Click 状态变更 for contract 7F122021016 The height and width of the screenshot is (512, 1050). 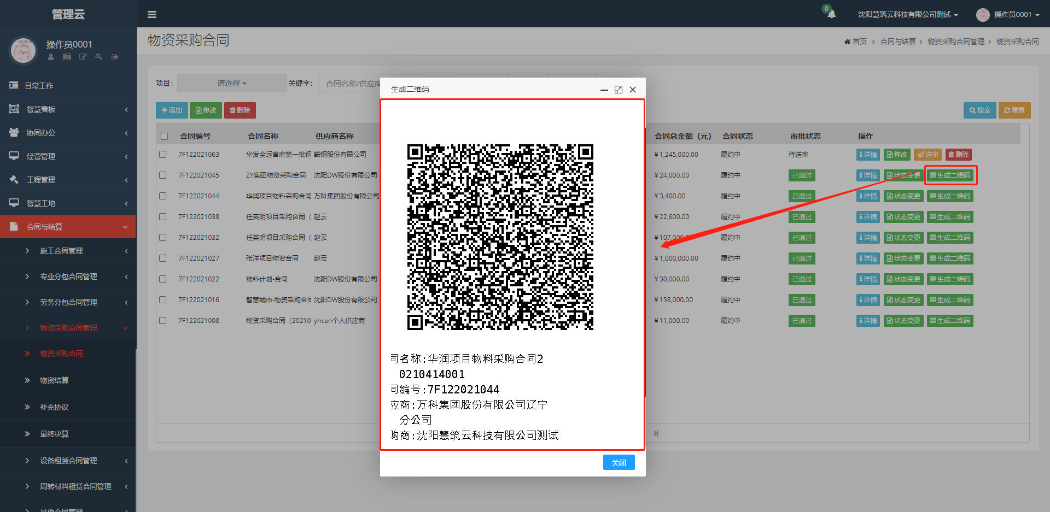point(903,300)
